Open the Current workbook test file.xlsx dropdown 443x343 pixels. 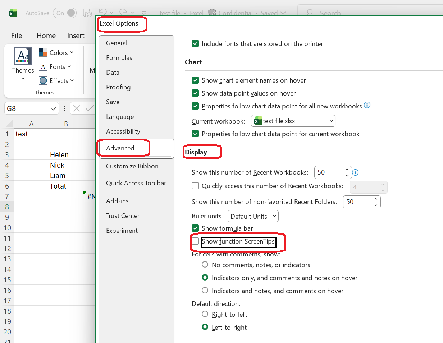coord(293,121)
